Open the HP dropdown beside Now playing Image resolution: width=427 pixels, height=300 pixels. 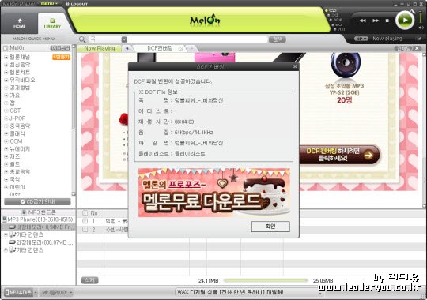tap(361, 39)
